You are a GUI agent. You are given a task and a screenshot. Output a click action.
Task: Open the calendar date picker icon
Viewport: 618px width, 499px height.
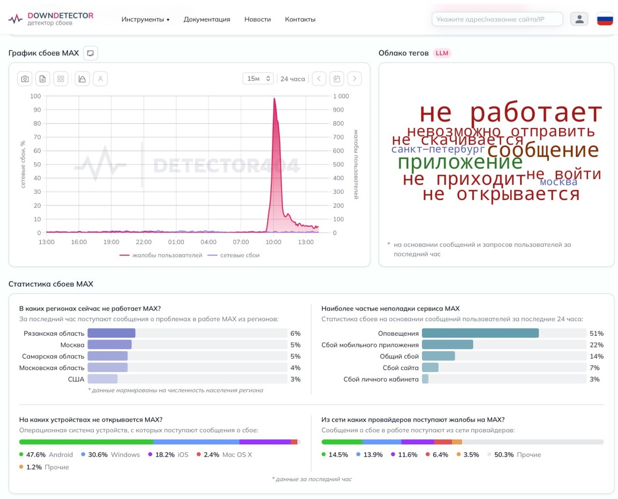point(337,79)
